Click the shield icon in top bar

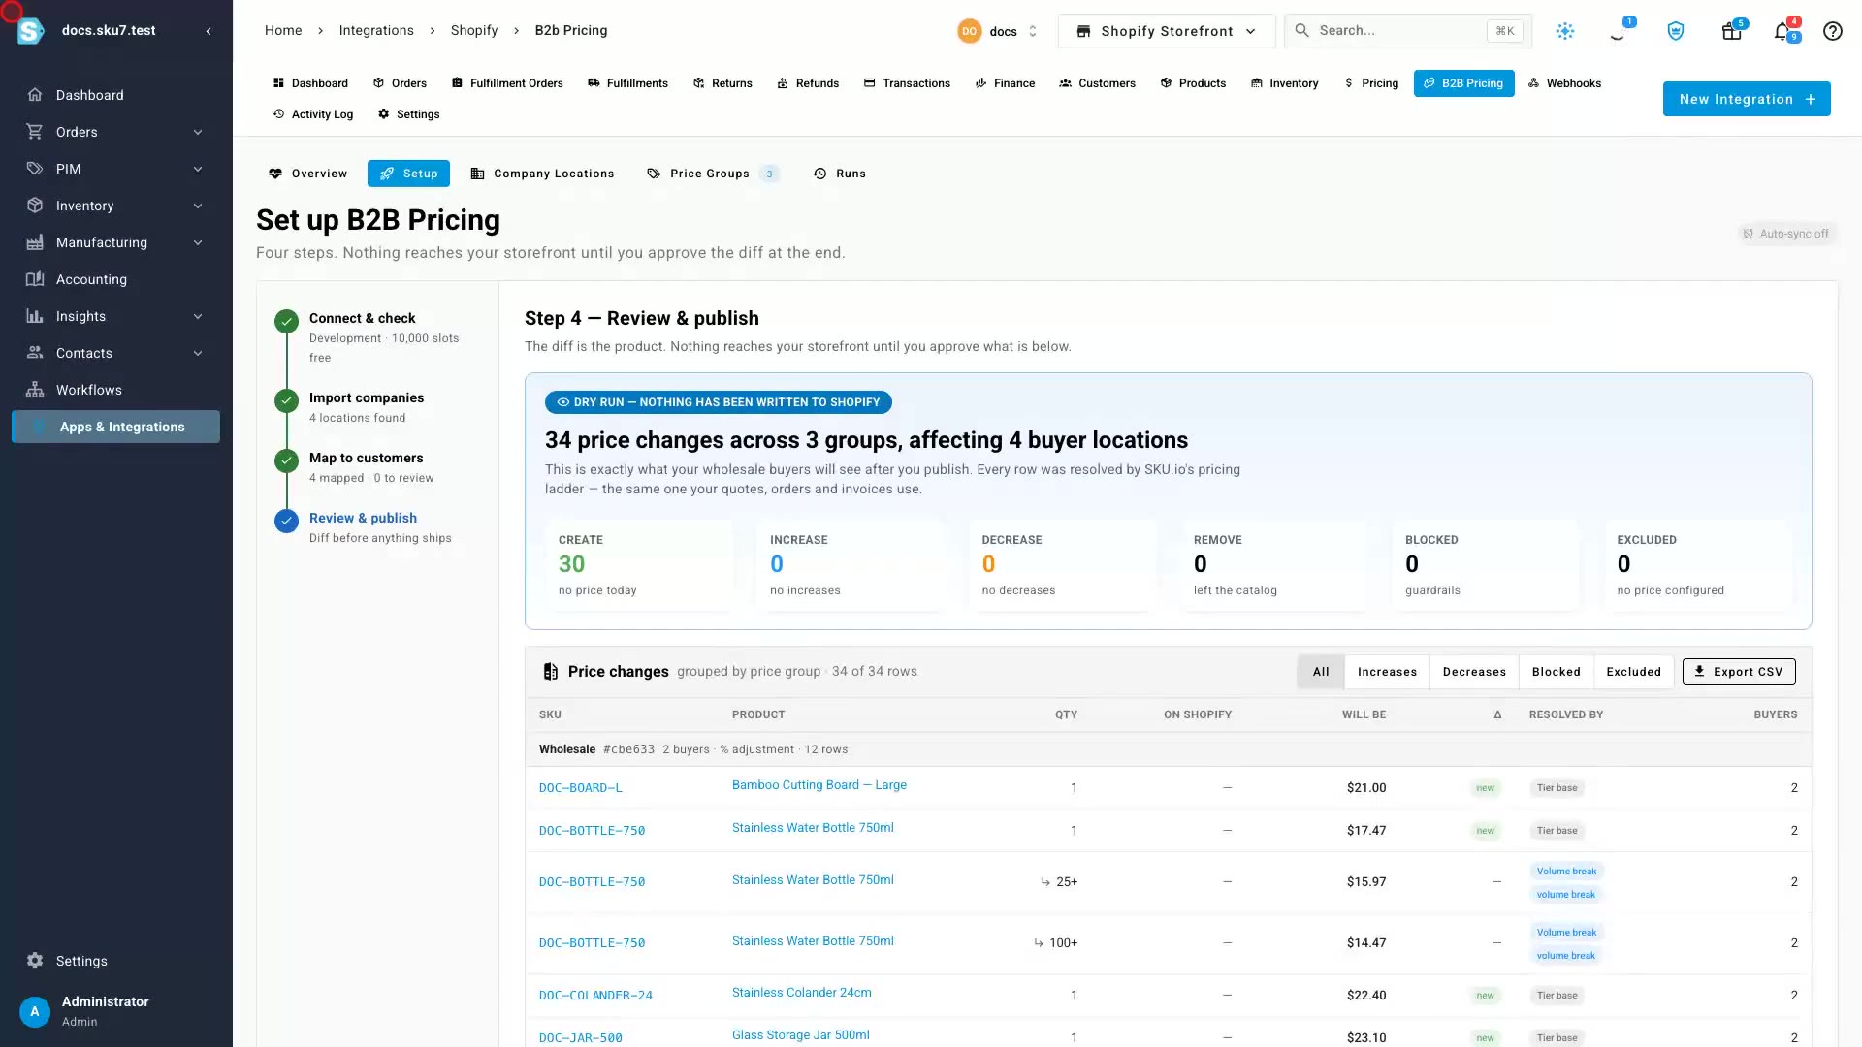1675,31
